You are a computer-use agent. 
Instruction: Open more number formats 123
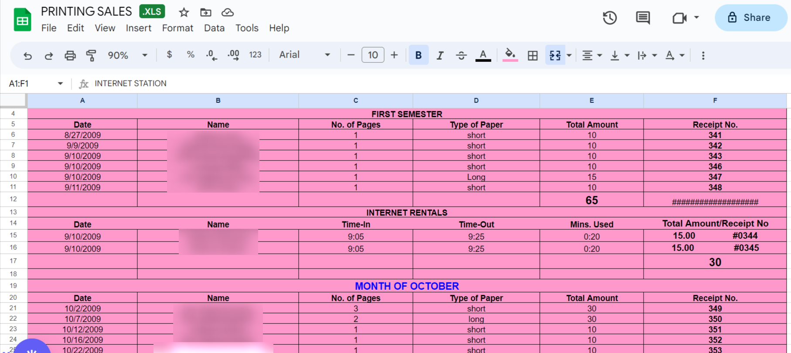[255, 55]
